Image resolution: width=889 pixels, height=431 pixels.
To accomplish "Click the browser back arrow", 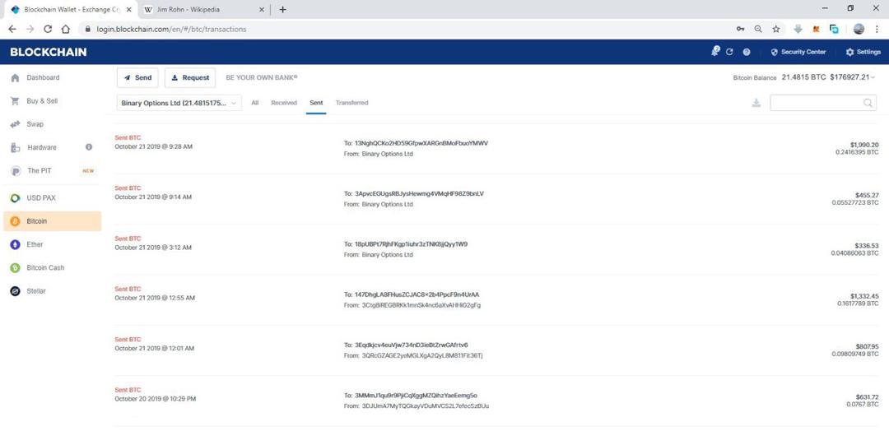I will [12, 29].
